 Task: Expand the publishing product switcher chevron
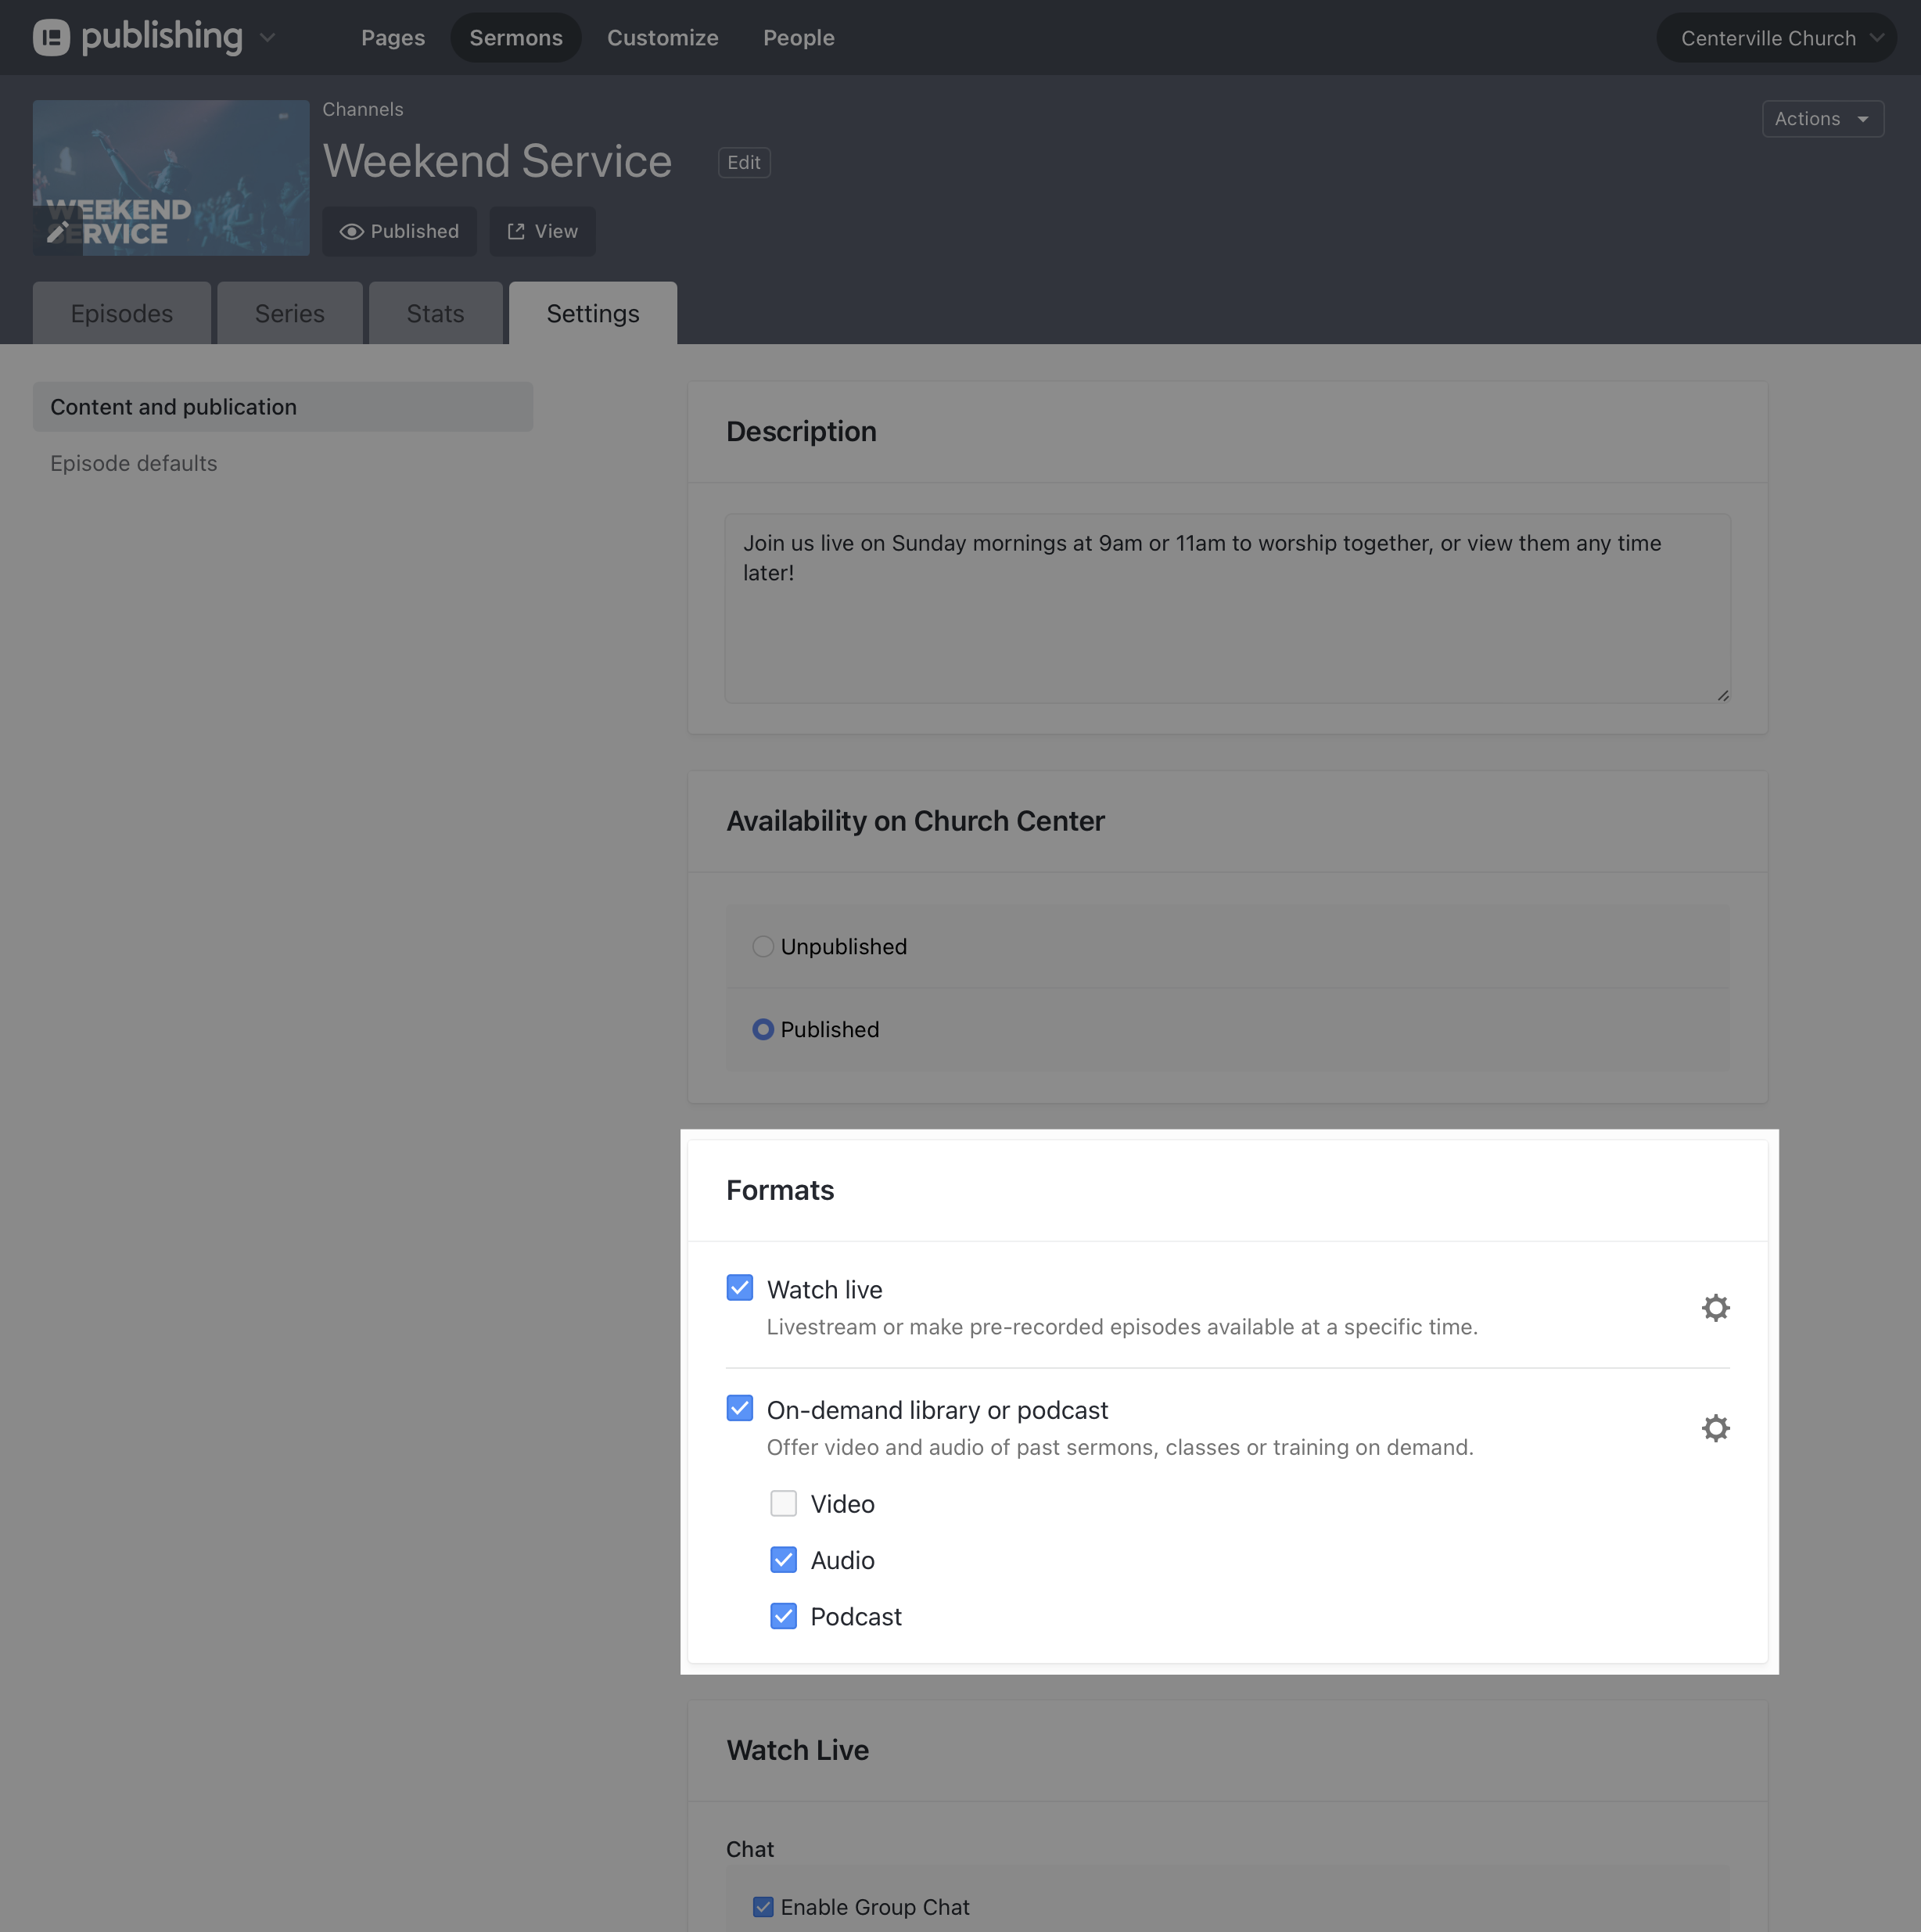click(x=267, y=38)
